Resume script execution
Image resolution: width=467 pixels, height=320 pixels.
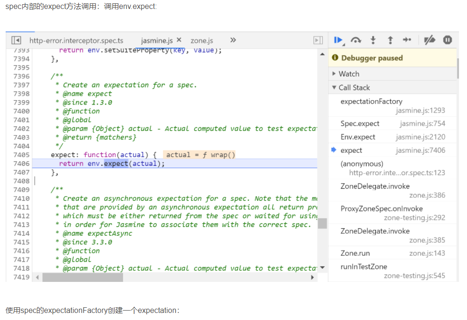tap(339, 40)
